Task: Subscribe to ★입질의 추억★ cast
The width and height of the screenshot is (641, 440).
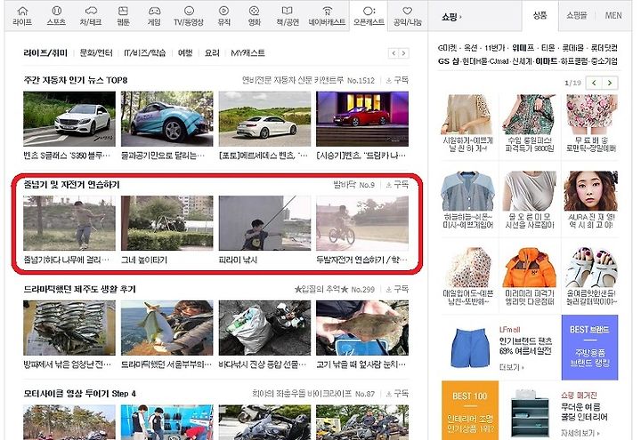Action: pyautogui.click(x=397, y=289)
